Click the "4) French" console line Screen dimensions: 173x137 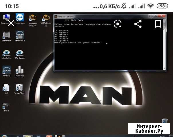[x=60, y=37]
